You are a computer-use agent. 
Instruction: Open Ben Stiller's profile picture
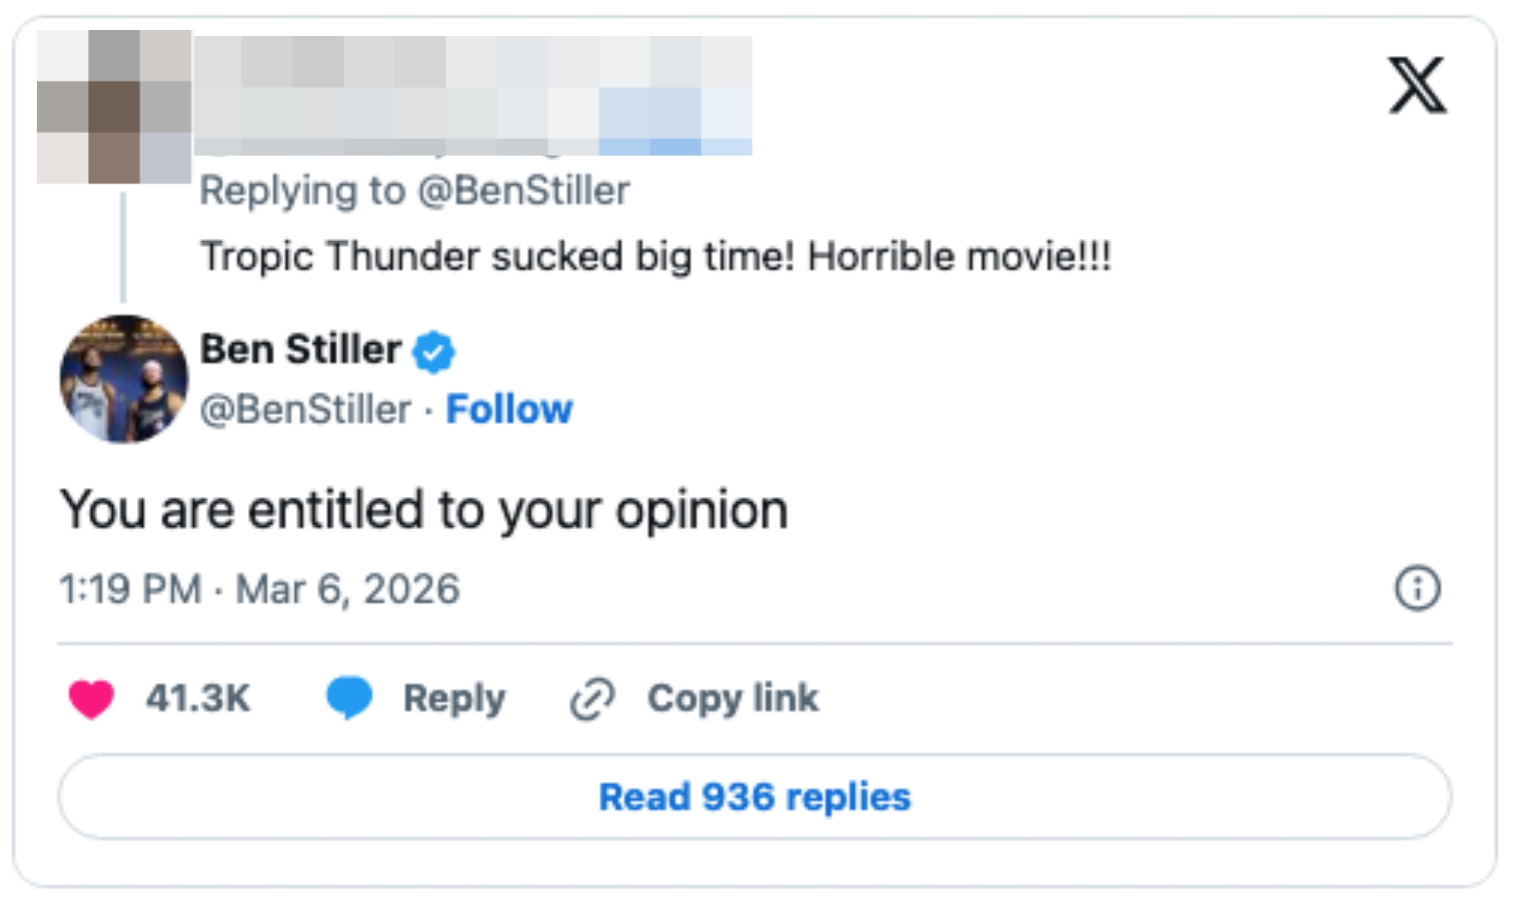pos(124,379)
